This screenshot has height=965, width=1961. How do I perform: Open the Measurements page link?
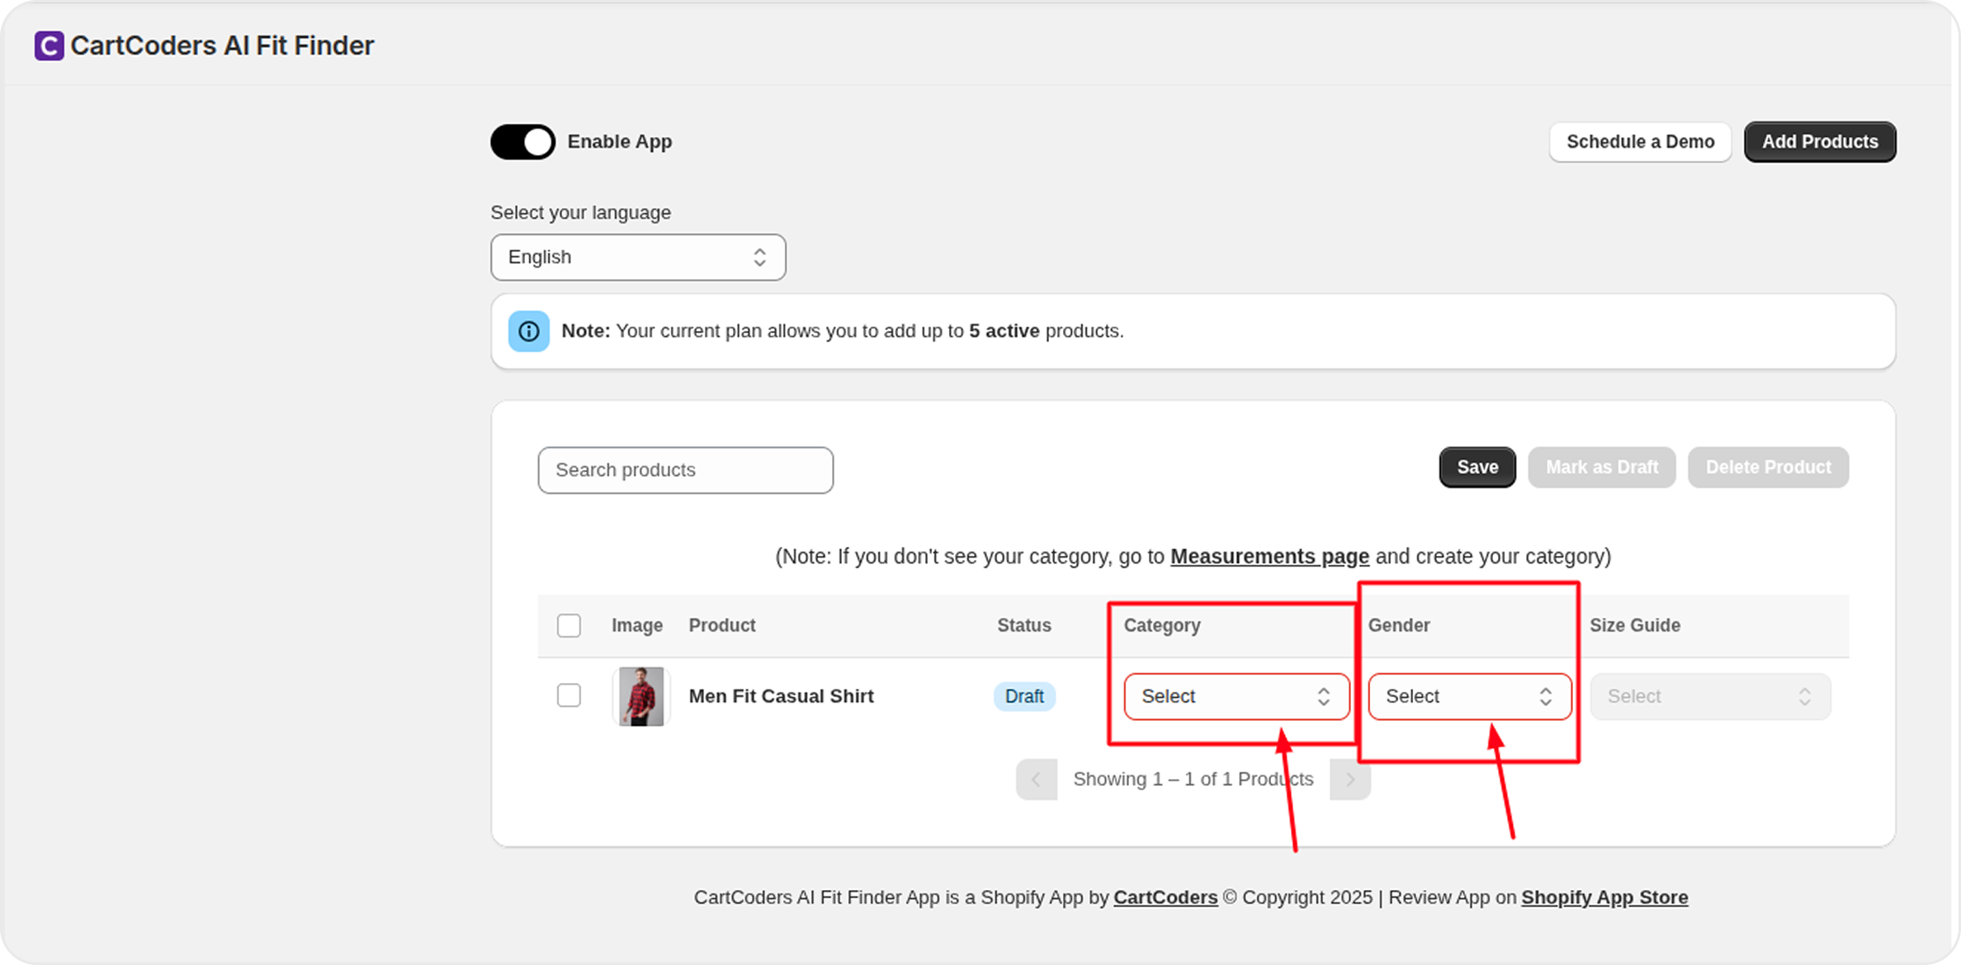click(1269, 557)
